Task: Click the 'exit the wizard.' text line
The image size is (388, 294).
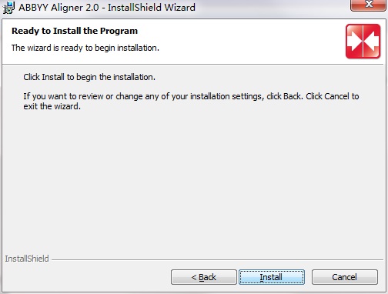Action: click(52, 106)
